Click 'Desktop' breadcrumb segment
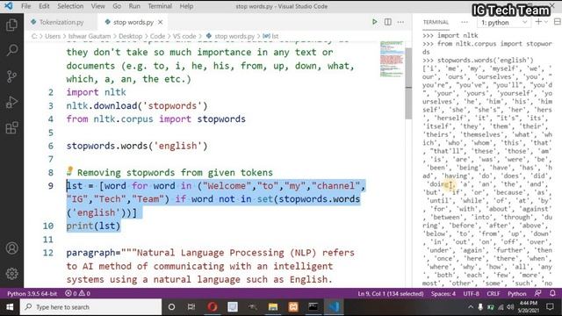 coord(131,36)
